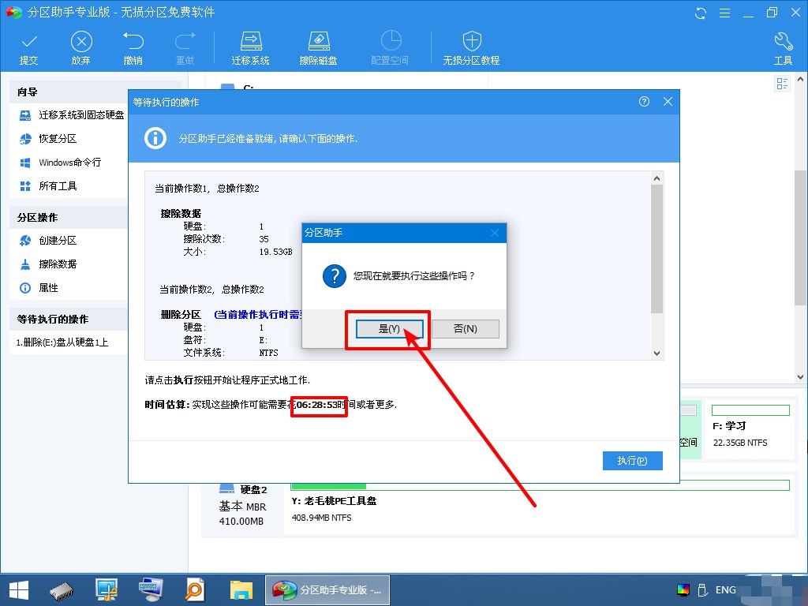Click the 执行(P) proceed button
The image size is (808, 606).
click(x=632, y=461)
